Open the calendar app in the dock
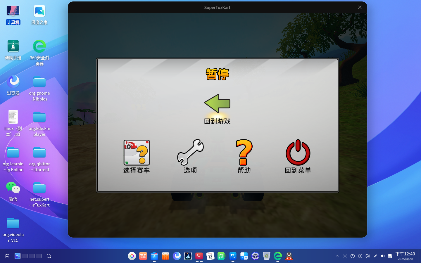This screenshot has height=263, width=421. pyautogui.click(x=210, y=256)
